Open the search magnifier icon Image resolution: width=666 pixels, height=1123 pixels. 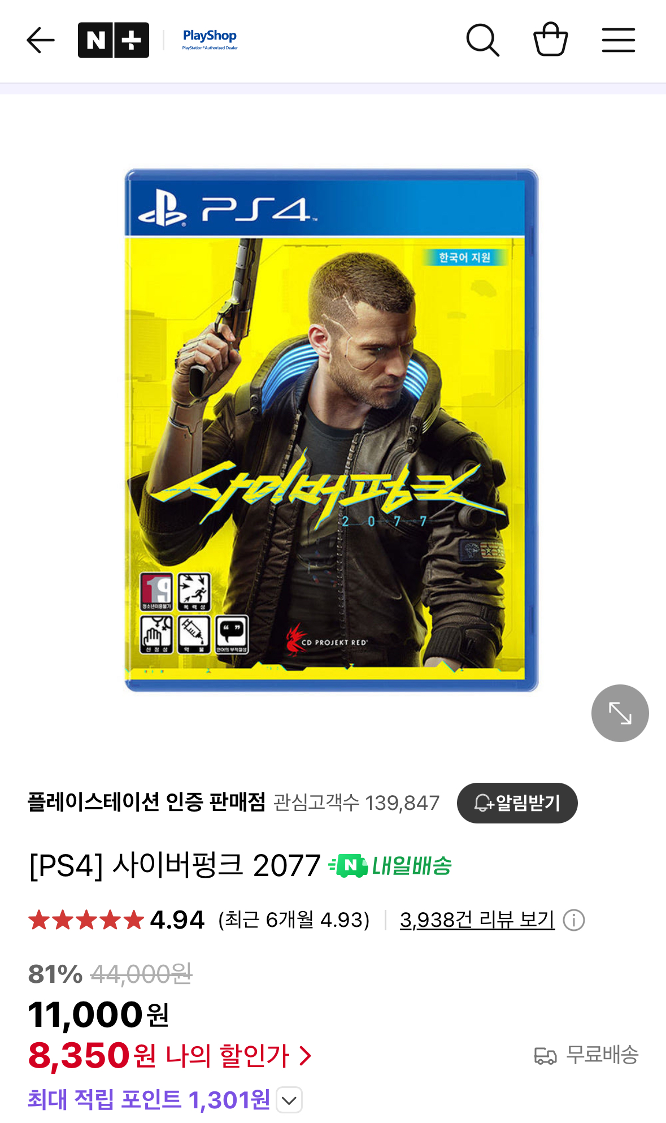click(483, 40)
